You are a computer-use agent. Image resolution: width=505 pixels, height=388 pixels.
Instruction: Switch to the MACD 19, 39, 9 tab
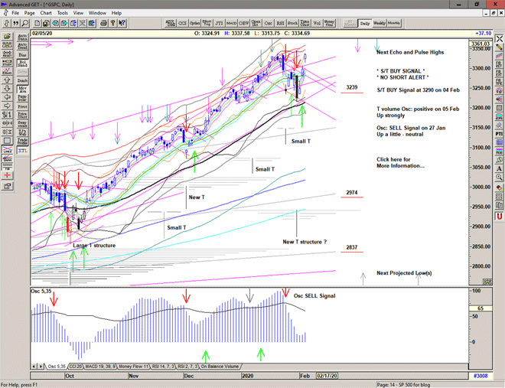(x=100, y=367)
